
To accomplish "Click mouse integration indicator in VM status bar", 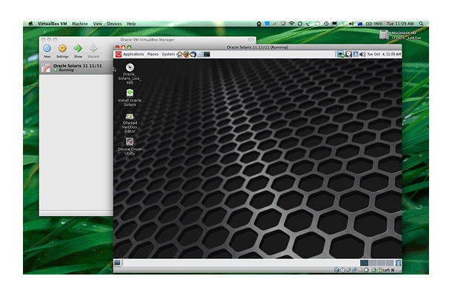I will (x=374, y=270).
